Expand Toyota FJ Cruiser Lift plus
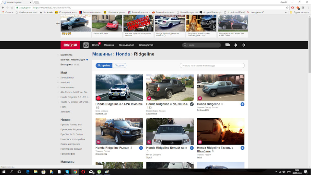 point(58,102)
